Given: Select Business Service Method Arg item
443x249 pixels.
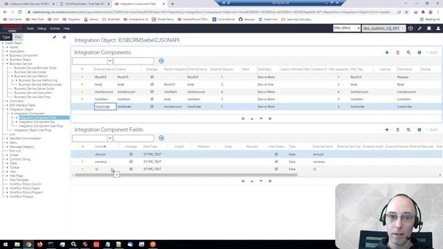Looking at the screenshot, I should tap(38, 80).
